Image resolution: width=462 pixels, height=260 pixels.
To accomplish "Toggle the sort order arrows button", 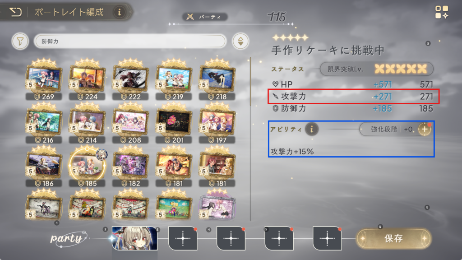I will pos(240,41).
